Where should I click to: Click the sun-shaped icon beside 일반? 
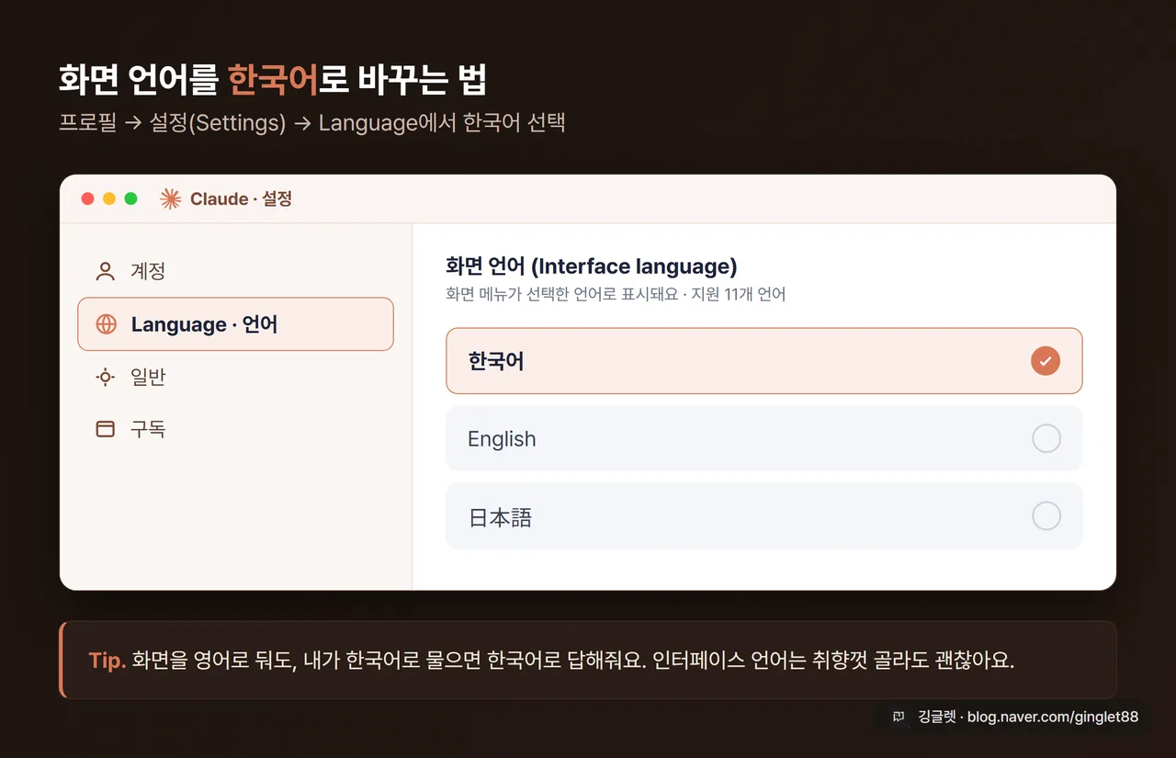click(x=106, y=377)
